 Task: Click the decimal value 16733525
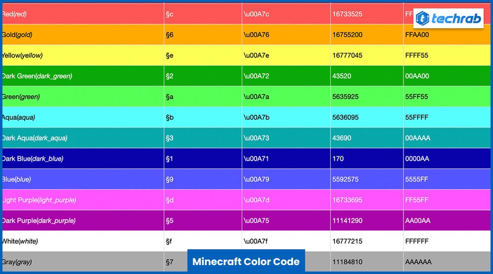click(347, 14)
